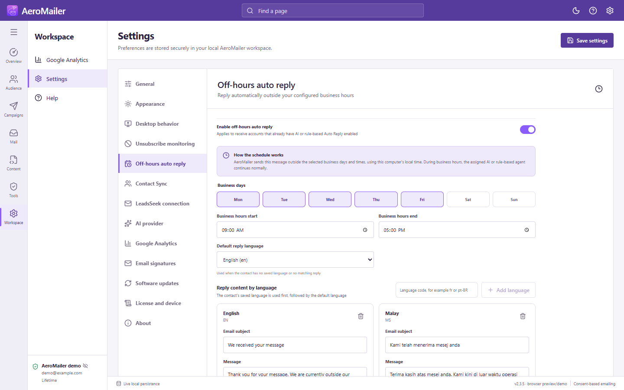Open time picker for business hours start
This screenshot has width=624, height=390.
point(365,230)
